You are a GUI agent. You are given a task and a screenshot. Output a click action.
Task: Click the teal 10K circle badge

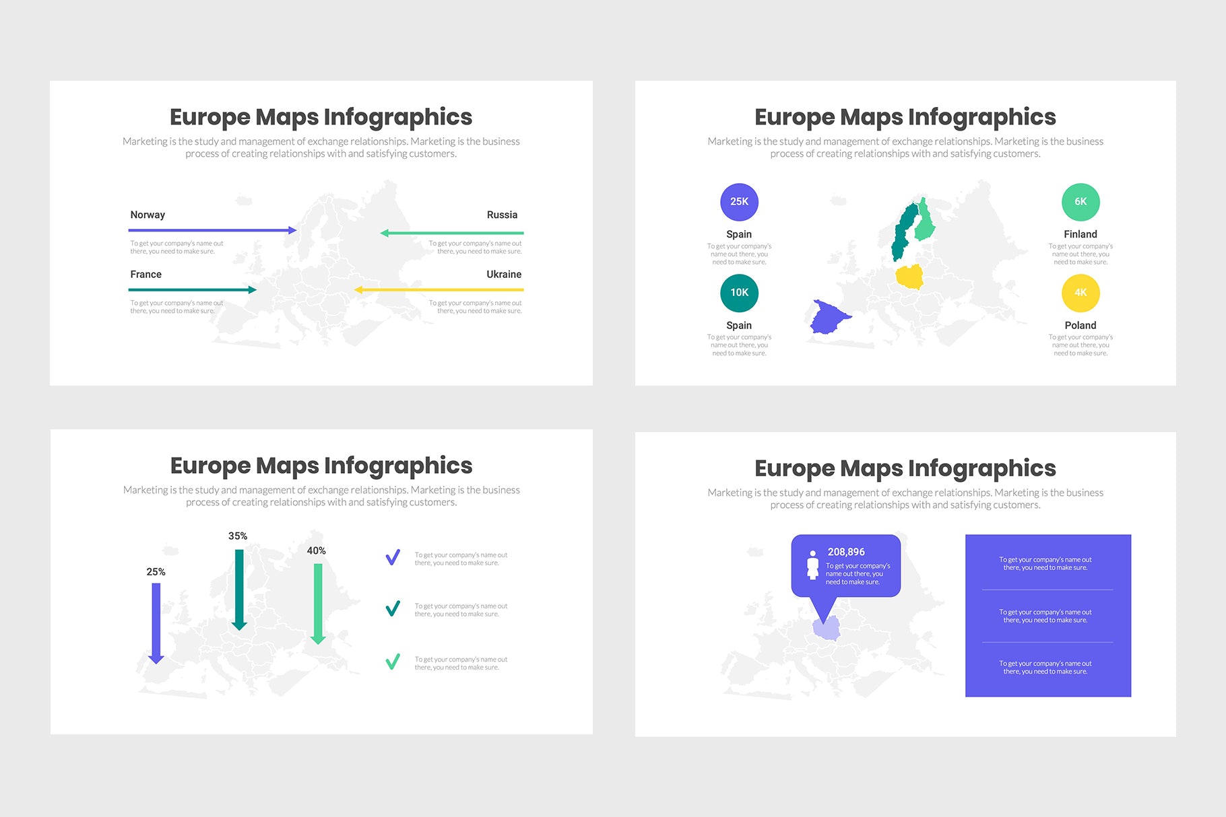[x=739, y=293]
